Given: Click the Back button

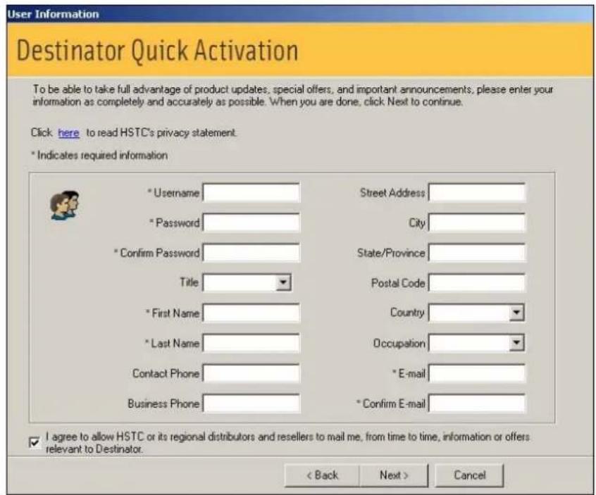Looking at the screenshot, I should click(x=322, y=475).
